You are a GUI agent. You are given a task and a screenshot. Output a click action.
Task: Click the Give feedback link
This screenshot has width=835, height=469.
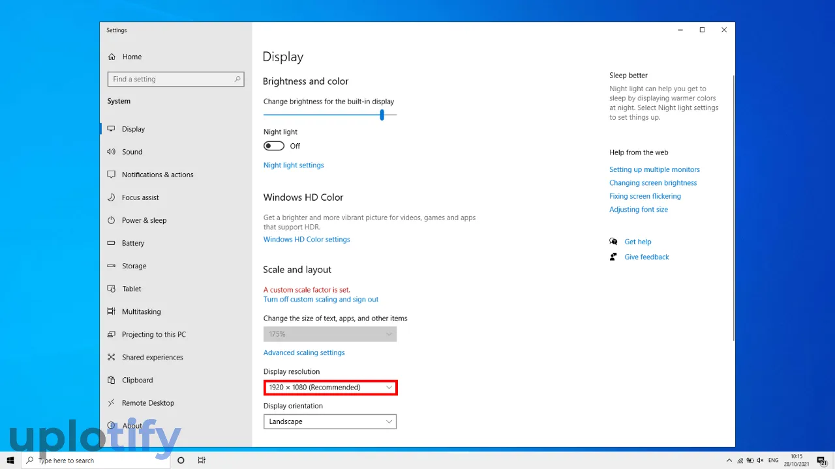[x=646, y=257]
